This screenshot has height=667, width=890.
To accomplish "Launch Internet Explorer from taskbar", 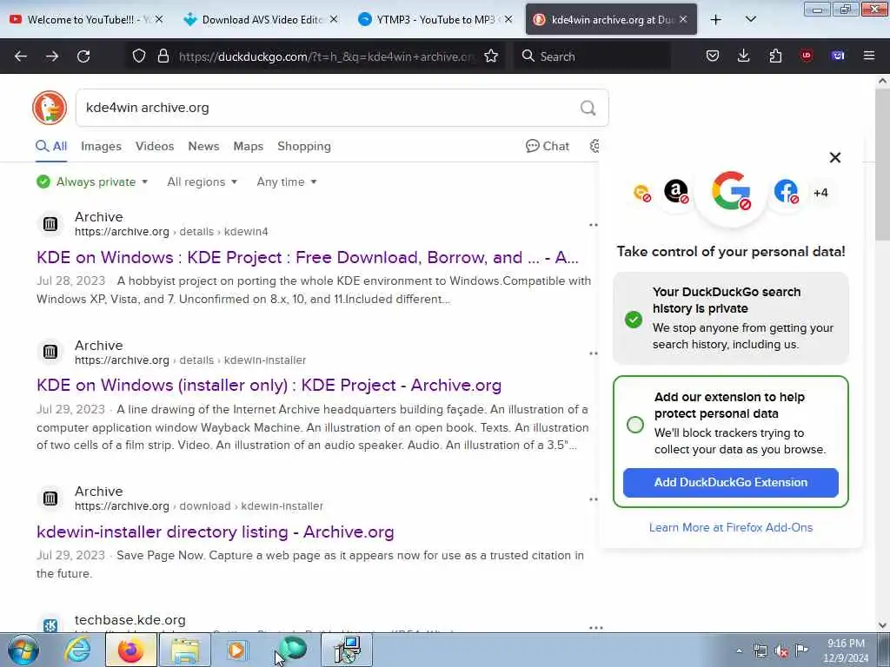I will [x=77, y=650].
